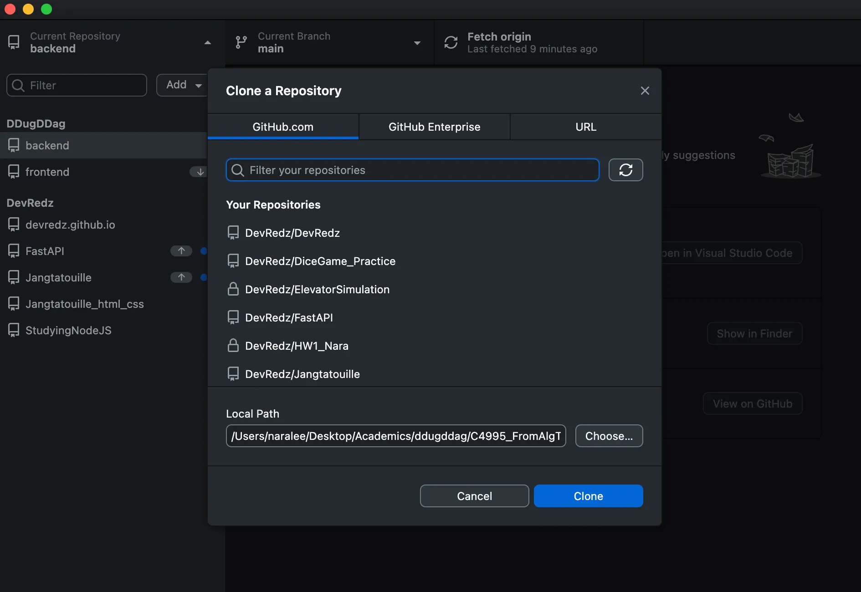
Task: Switch to the GitHub.com tab
Action: point(283,127)
